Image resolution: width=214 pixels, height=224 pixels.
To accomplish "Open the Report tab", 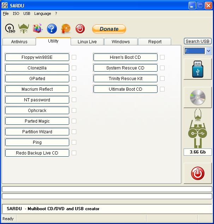I will [x=155, y=42].
